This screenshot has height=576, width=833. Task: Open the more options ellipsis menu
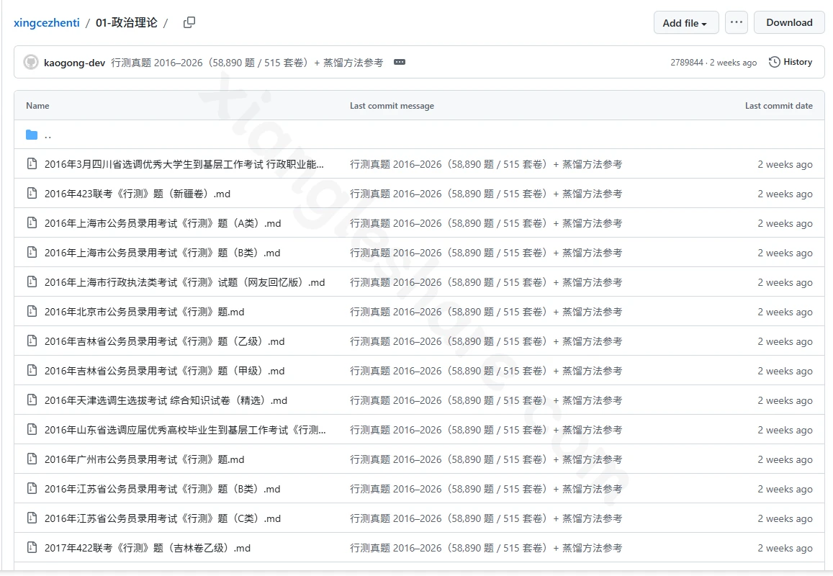pos(737,22)
